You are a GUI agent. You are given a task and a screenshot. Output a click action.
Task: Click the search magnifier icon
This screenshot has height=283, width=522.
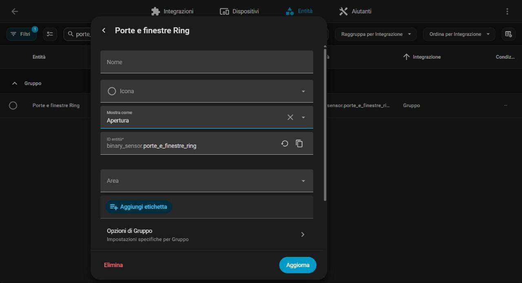(x=71, y=34)
